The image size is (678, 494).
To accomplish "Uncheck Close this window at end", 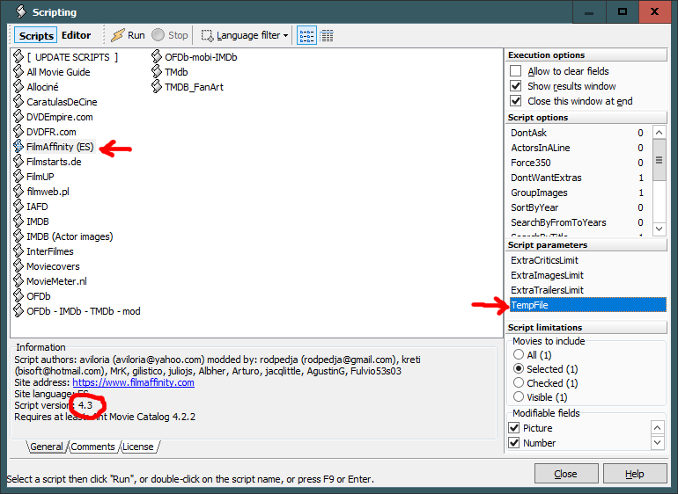I will point(515,101).
